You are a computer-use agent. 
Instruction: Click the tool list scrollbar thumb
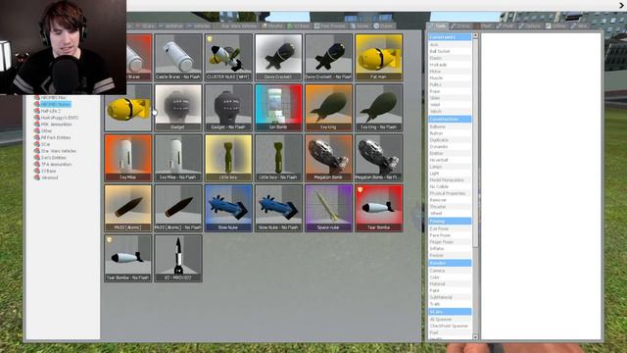(x=475, y=143)
